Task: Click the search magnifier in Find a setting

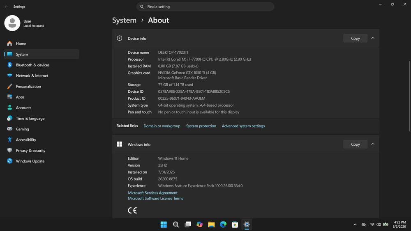Action: point(142,7)
